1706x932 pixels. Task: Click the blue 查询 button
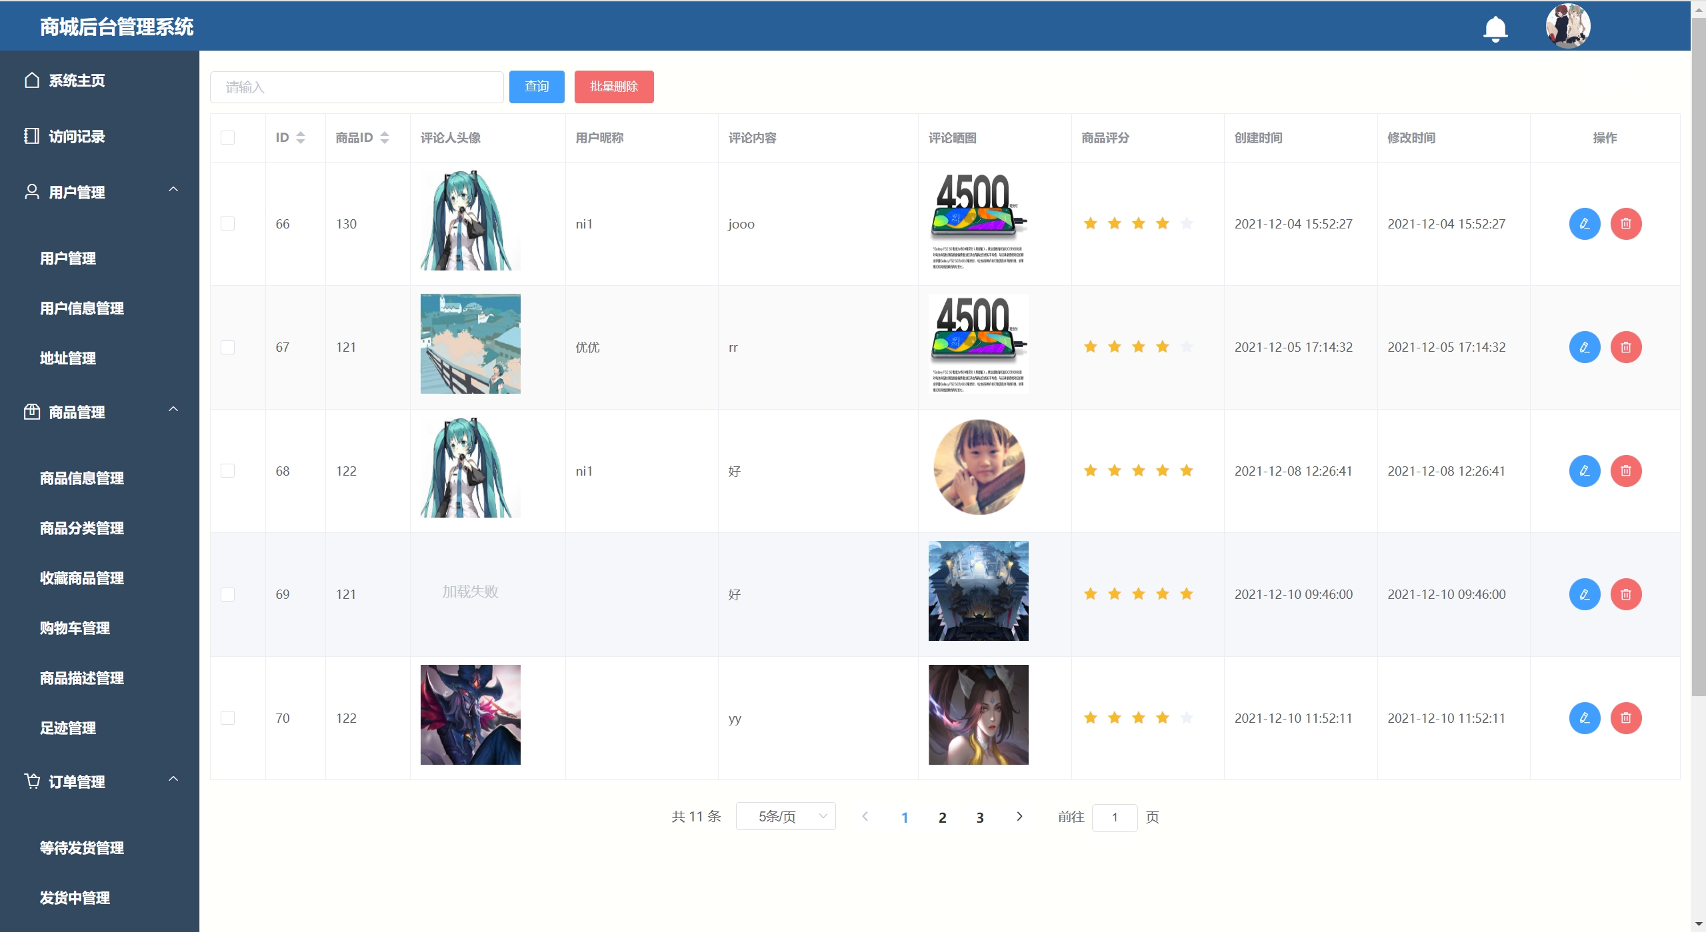point(536,87)
